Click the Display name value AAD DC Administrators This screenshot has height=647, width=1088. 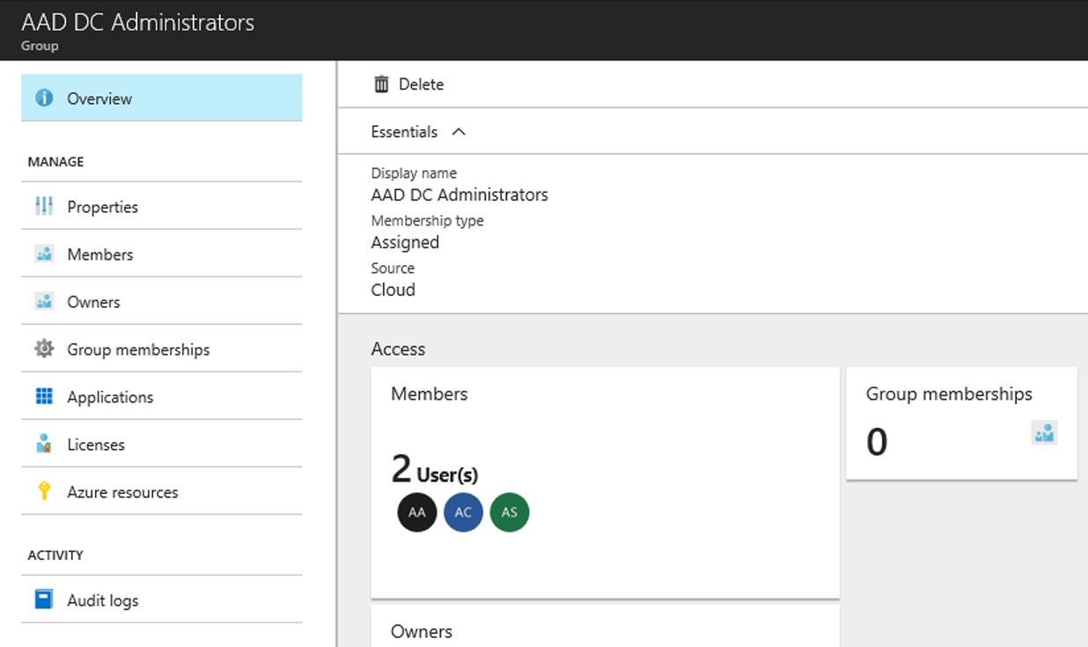point(459,195)
